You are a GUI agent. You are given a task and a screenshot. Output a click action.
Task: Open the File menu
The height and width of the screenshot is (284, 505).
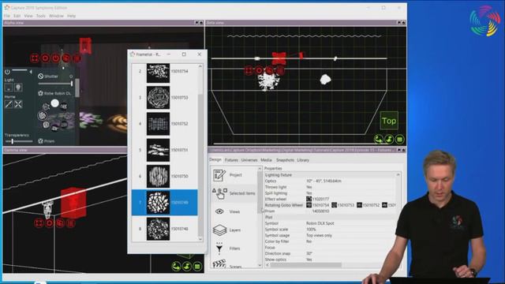point(7,16)
